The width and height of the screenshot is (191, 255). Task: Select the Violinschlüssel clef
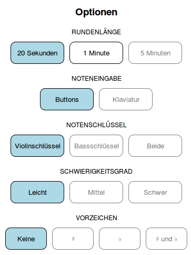pyautogui.click(x=37, y=146)
